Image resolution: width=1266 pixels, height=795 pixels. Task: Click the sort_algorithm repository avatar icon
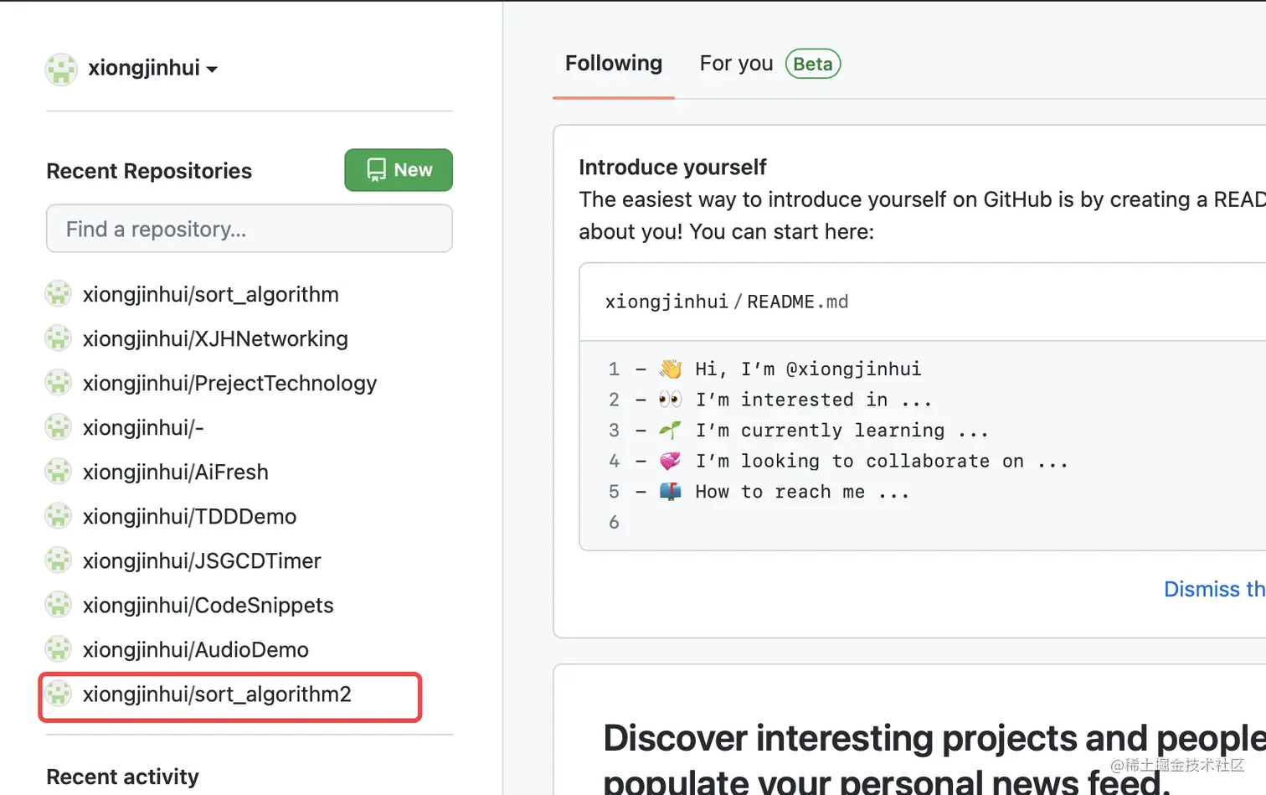pos(58,294)
